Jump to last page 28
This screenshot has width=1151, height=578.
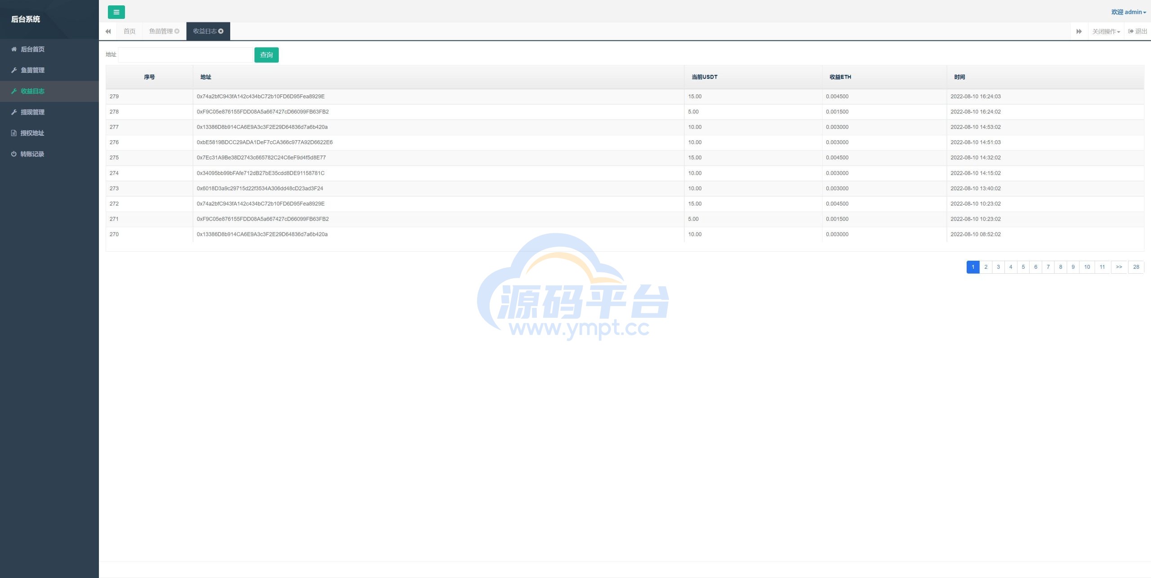pyautogui.click(x=1136, y=267)
